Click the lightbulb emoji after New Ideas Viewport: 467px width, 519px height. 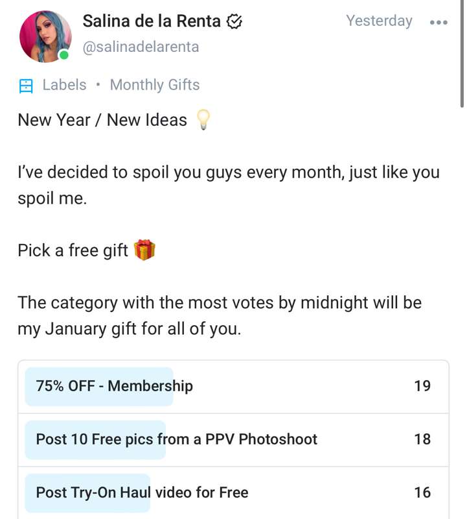(203, 120)
